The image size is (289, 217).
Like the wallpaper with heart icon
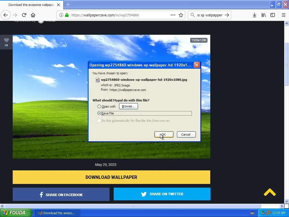pos(6,40)
